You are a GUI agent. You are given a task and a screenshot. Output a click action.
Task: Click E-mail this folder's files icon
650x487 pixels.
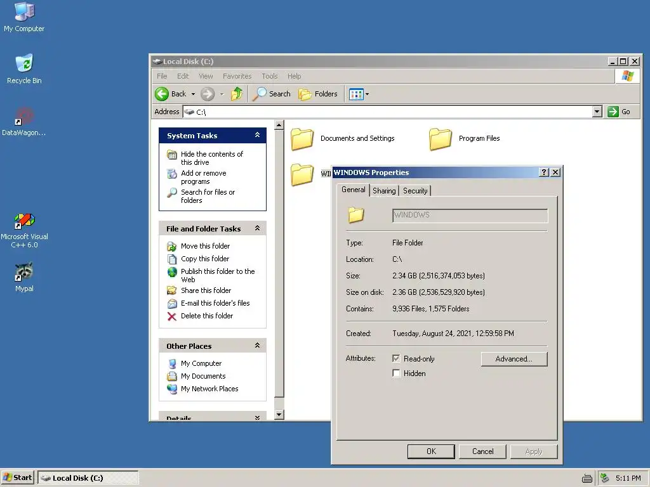(x=171, y=303)
